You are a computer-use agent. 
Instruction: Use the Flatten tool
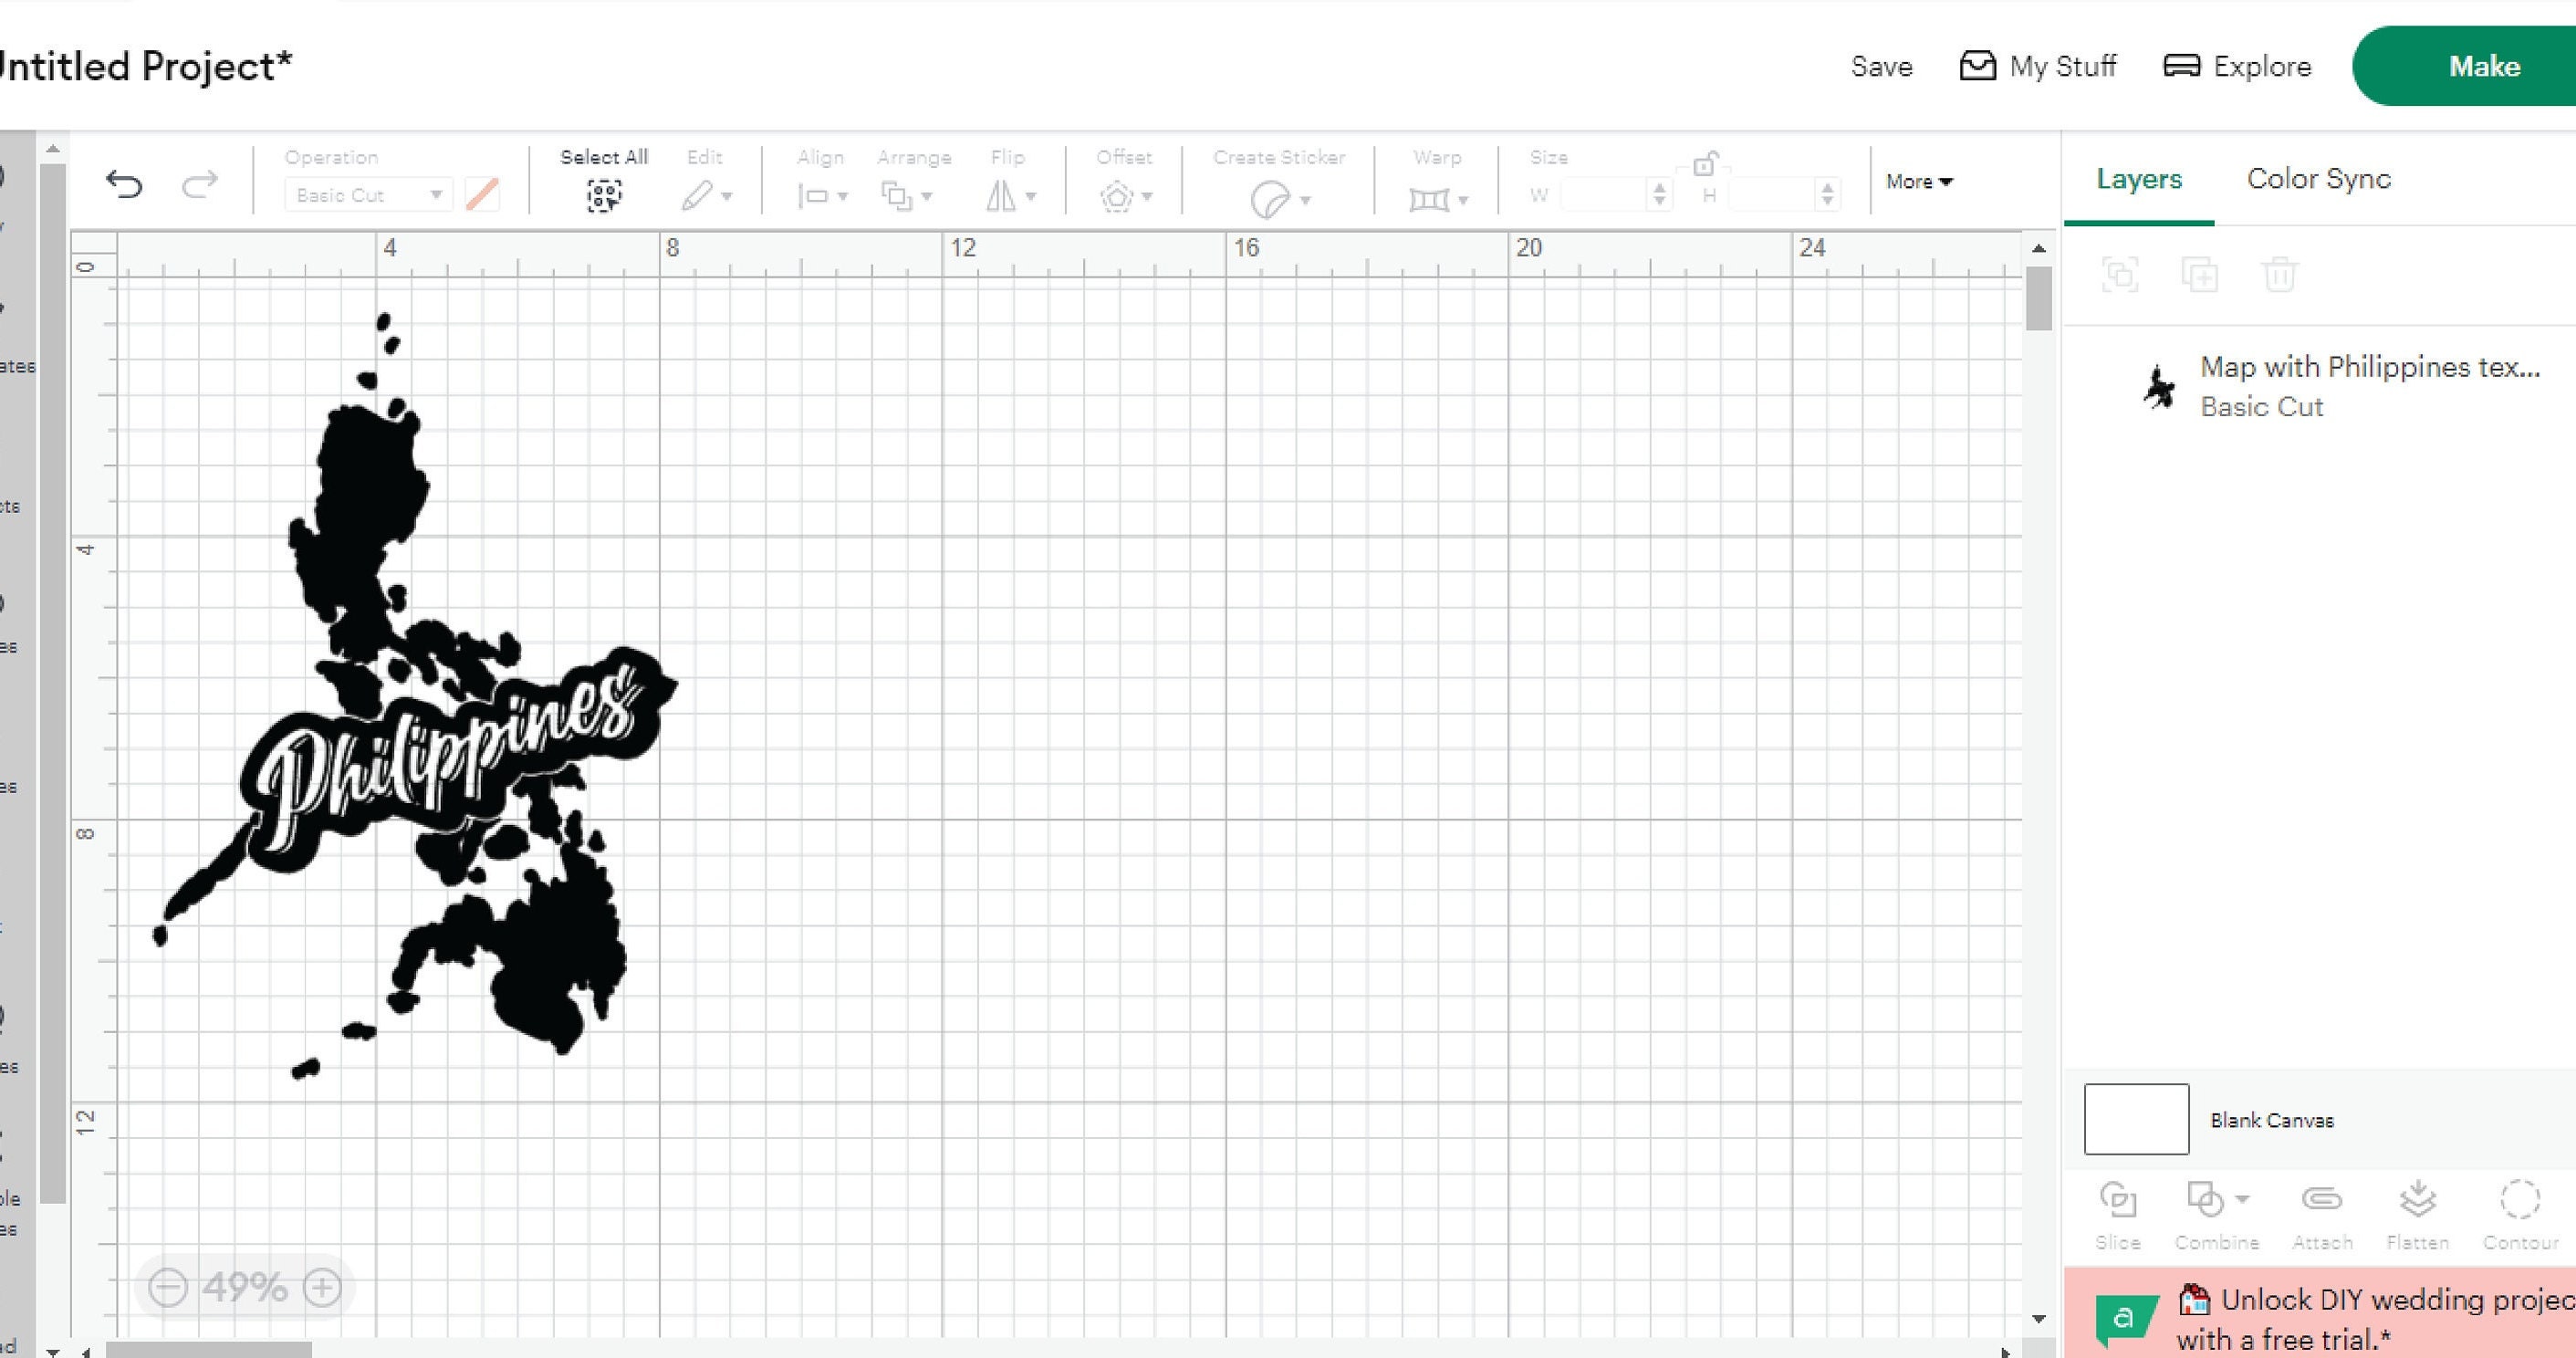click(2419, 1200)
